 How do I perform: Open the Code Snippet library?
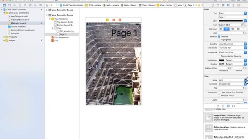[223, 106]
